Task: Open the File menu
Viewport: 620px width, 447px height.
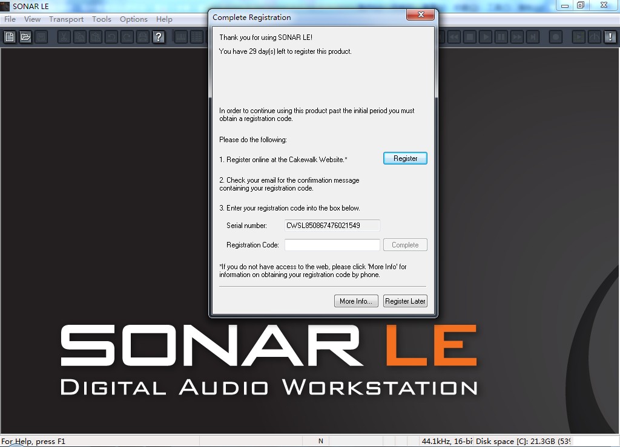Action: 10,19
